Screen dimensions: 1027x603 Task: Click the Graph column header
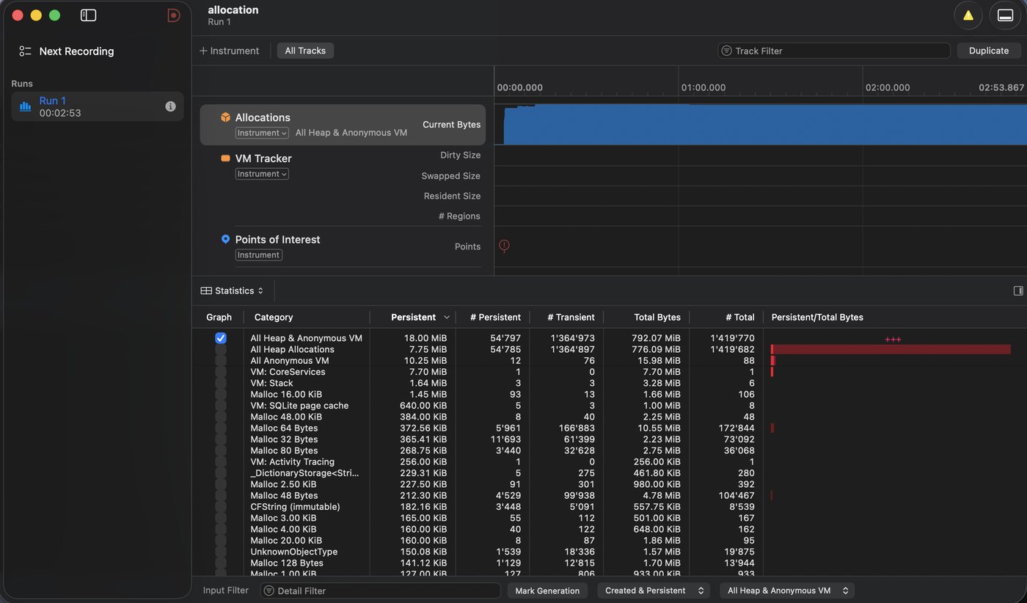[x=219, y=318]
